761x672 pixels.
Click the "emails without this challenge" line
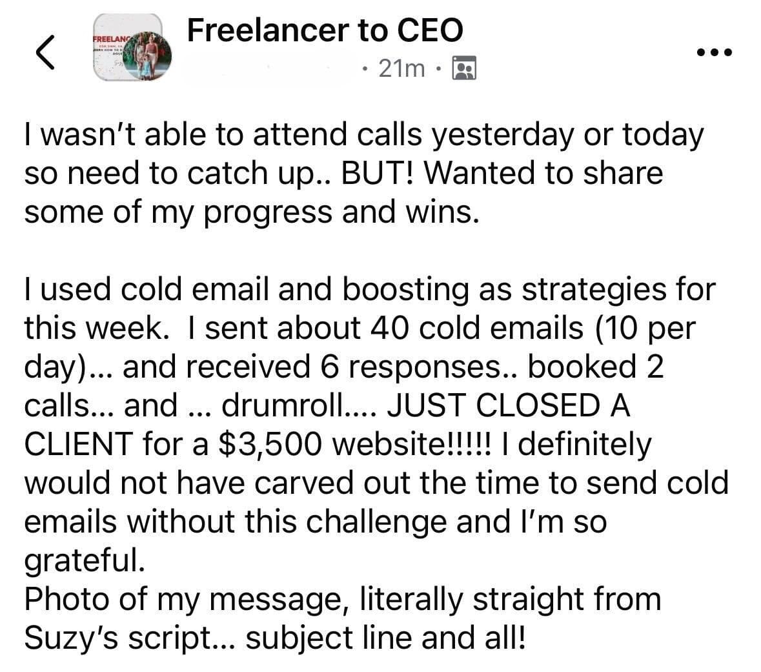(315, 522)
